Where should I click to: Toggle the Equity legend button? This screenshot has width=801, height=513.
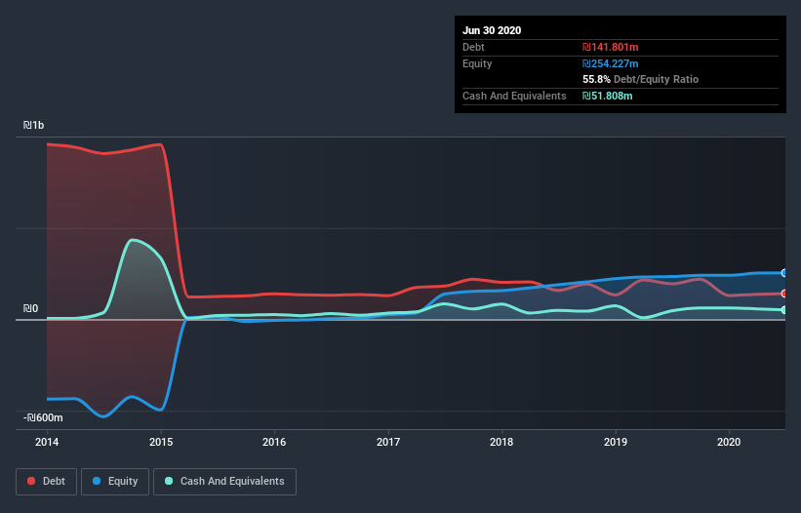115,482
